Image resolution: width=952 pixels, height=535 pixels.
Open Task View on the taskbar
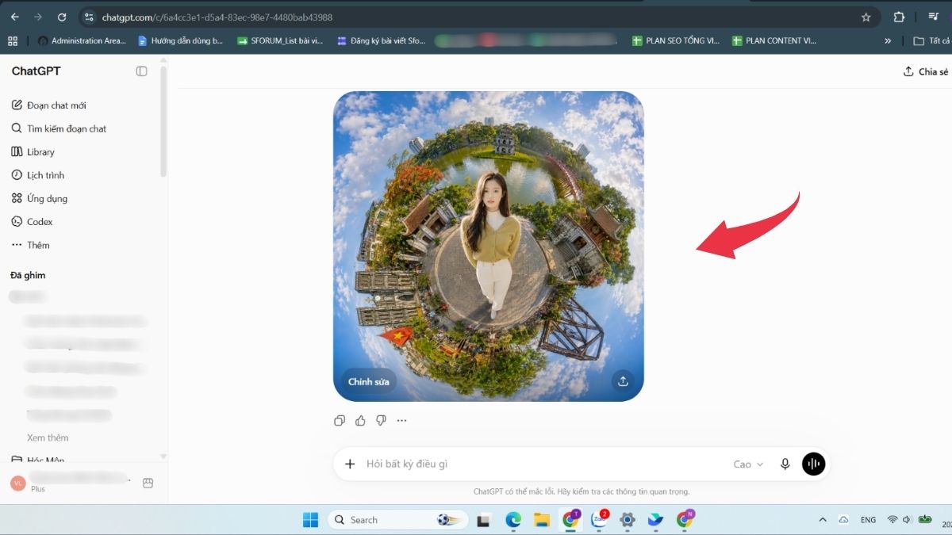[482, 520]
